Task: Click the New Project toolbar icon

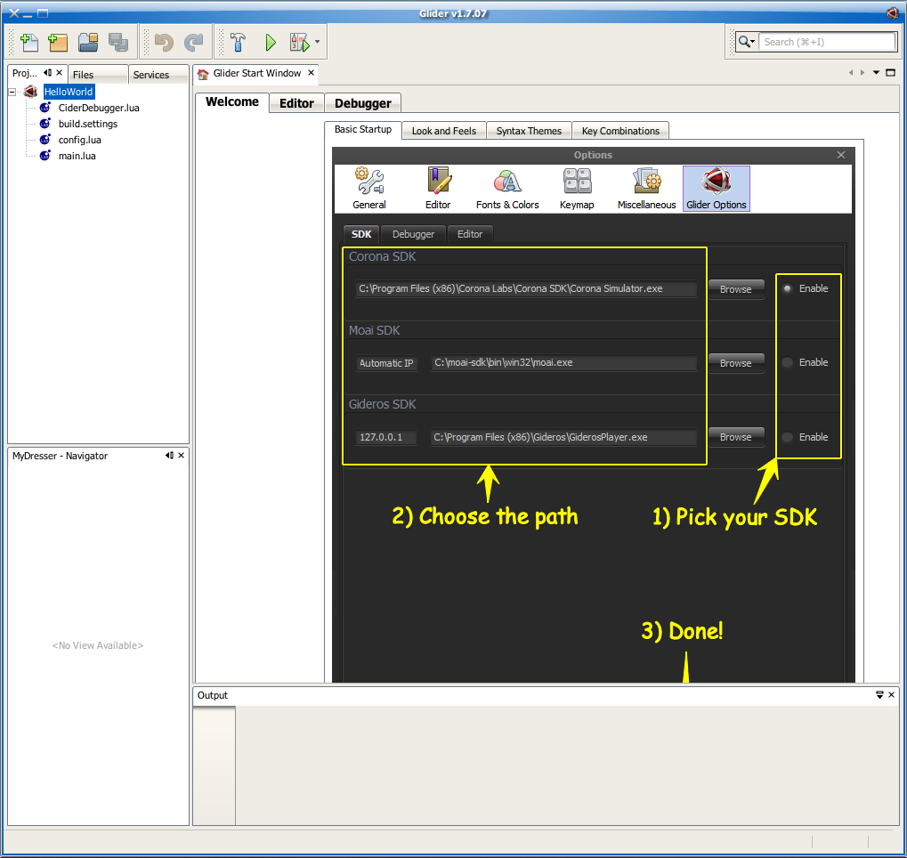Action: point(58,42)
